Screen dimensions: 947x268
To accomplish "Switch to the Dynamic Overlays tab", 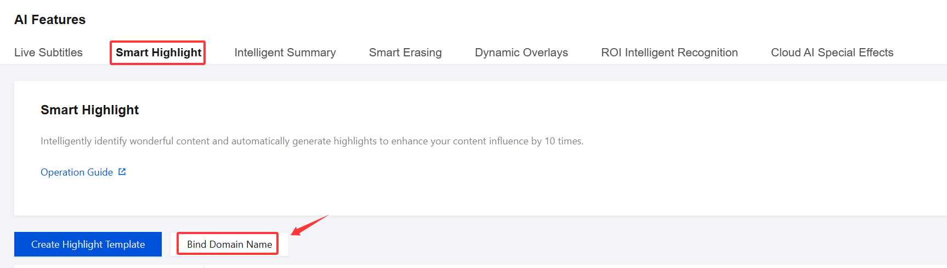I will click(521, 53).
